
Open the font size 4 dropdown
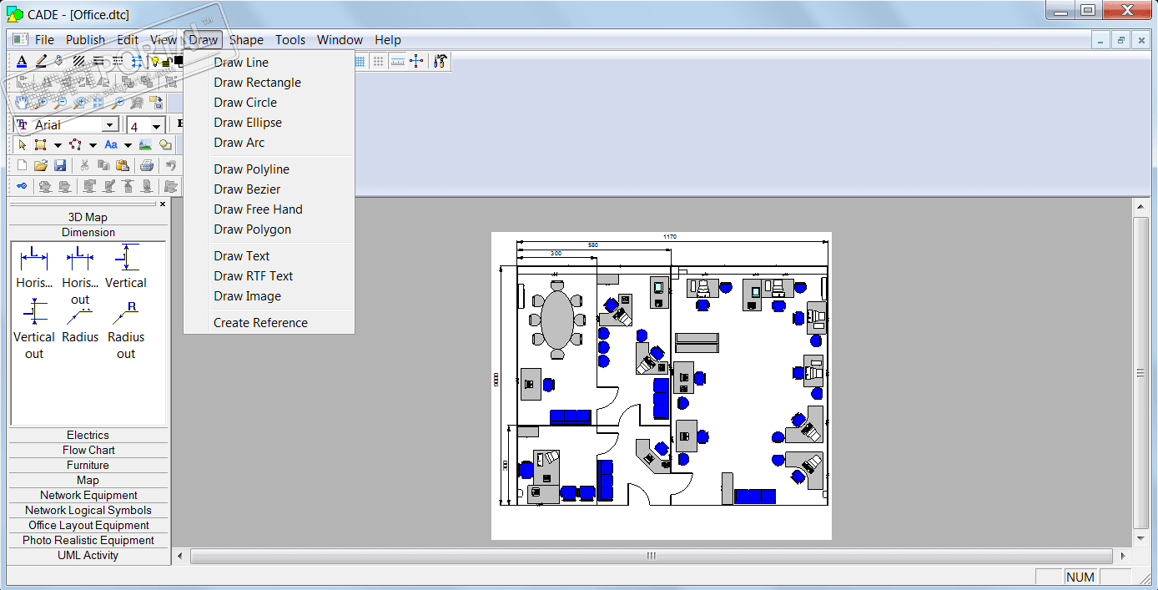157,126
